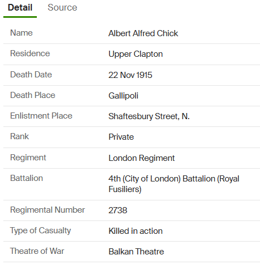Click the Balkan Theatre value

pos(136,252)
